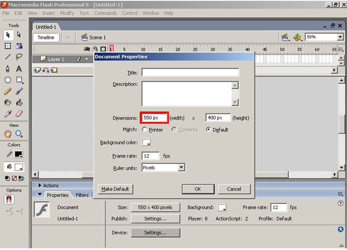The width and height of the screenshot is (347, 250).
Task: Select the Gradient Transform tool
Action: coord(19,46)
